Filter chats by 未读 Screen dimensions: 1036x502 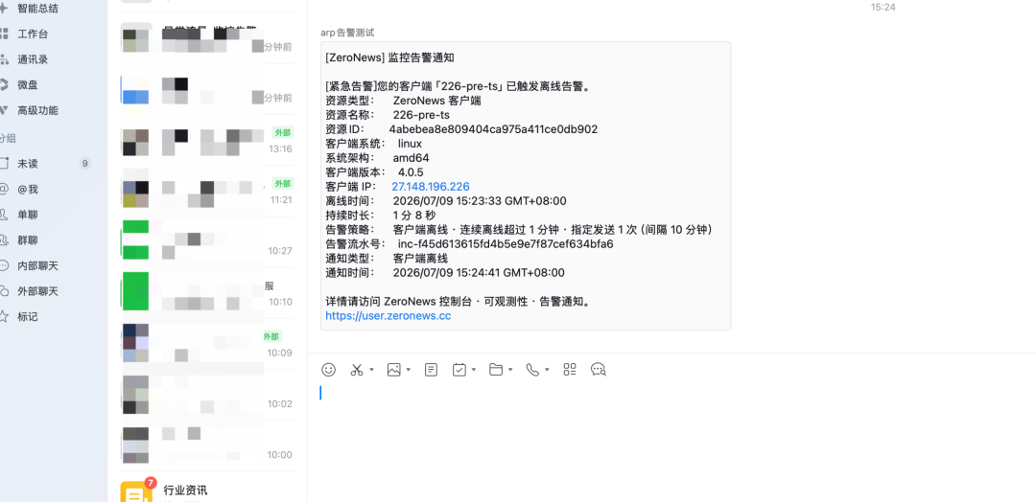point(28,164)
